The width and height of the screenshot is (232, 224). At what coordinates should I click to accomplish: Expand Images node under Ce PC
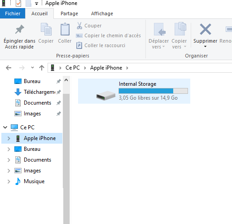[9, 171]
